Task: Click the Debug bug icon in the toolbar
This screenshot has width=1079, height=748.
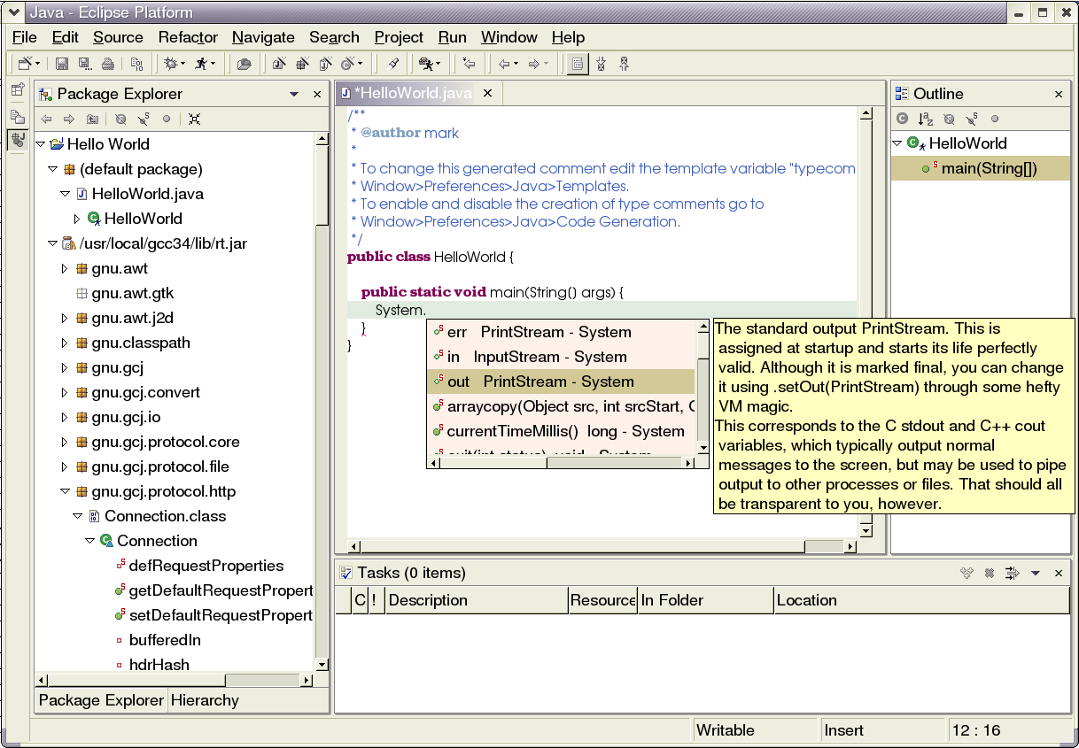Action: [x=171, y=64]
